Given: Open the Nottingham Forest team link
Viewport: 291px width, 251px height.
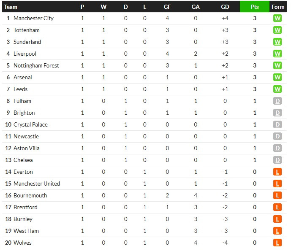Looking at the screenshot, I should click(36, 65).
